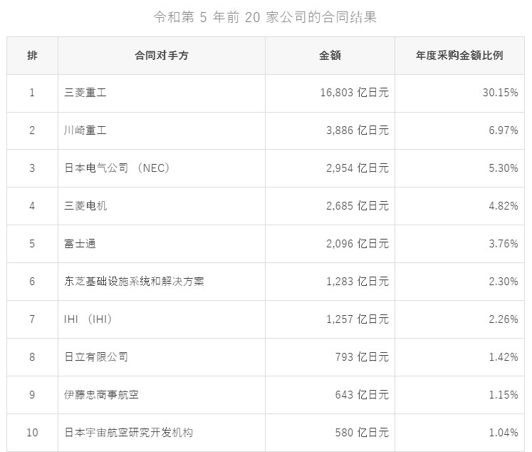Select the '川崎重工' company cell

(x=162, y=130)
